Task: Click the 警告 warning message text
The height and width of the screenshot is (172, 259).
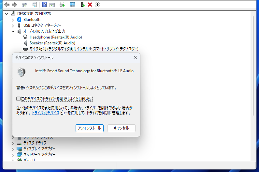Action: (66, 87)
